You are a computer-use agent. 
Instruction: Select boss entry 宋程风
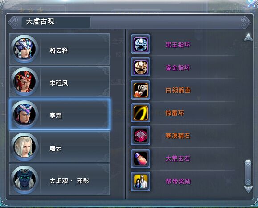(x=59, y=82)
